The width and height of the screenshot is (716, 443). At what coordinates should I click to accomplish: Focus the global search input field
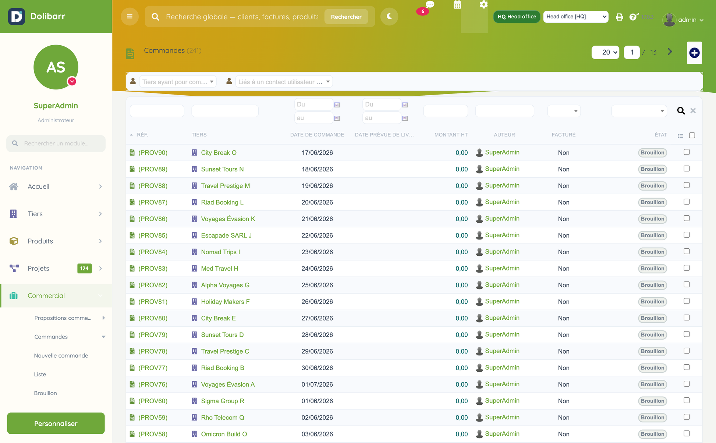242,17
